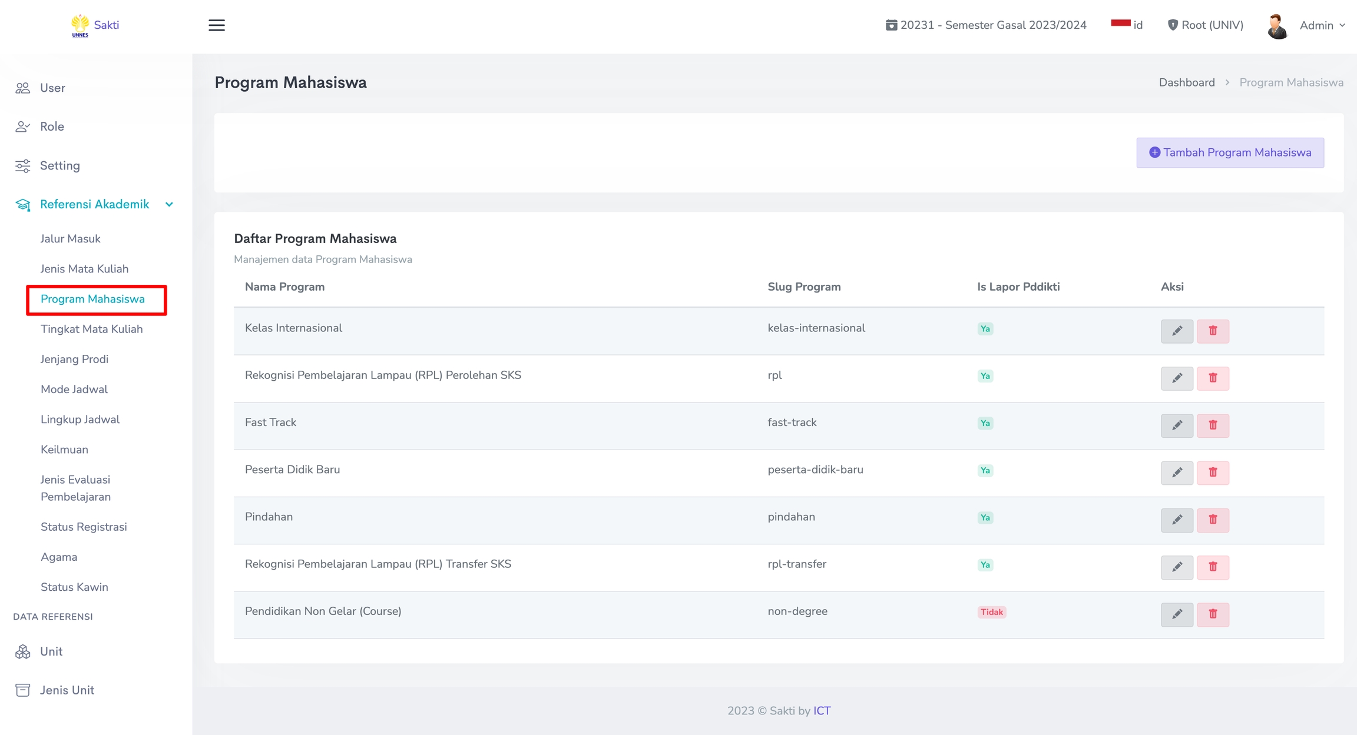The width and height of the screenshot is (1357, 735).
Task: Click the admin avatar picture
Action: tap(1277, 26)
